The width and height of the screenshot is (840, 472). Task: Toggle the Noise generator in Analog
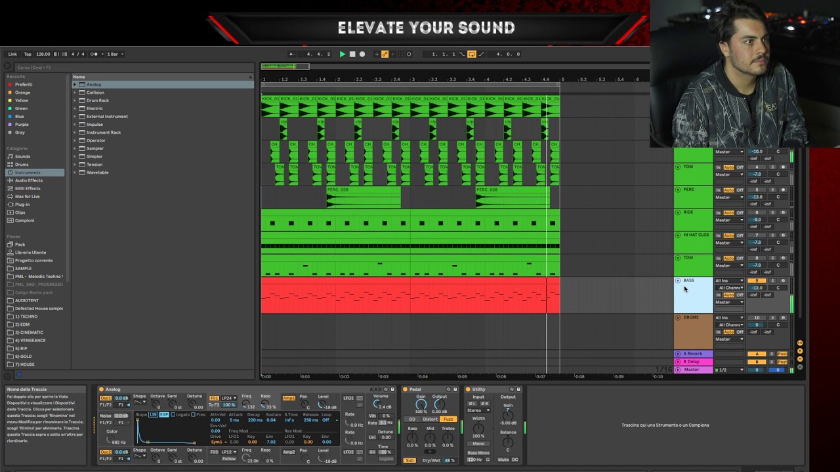pyautogui.click(x=105, y=416)
